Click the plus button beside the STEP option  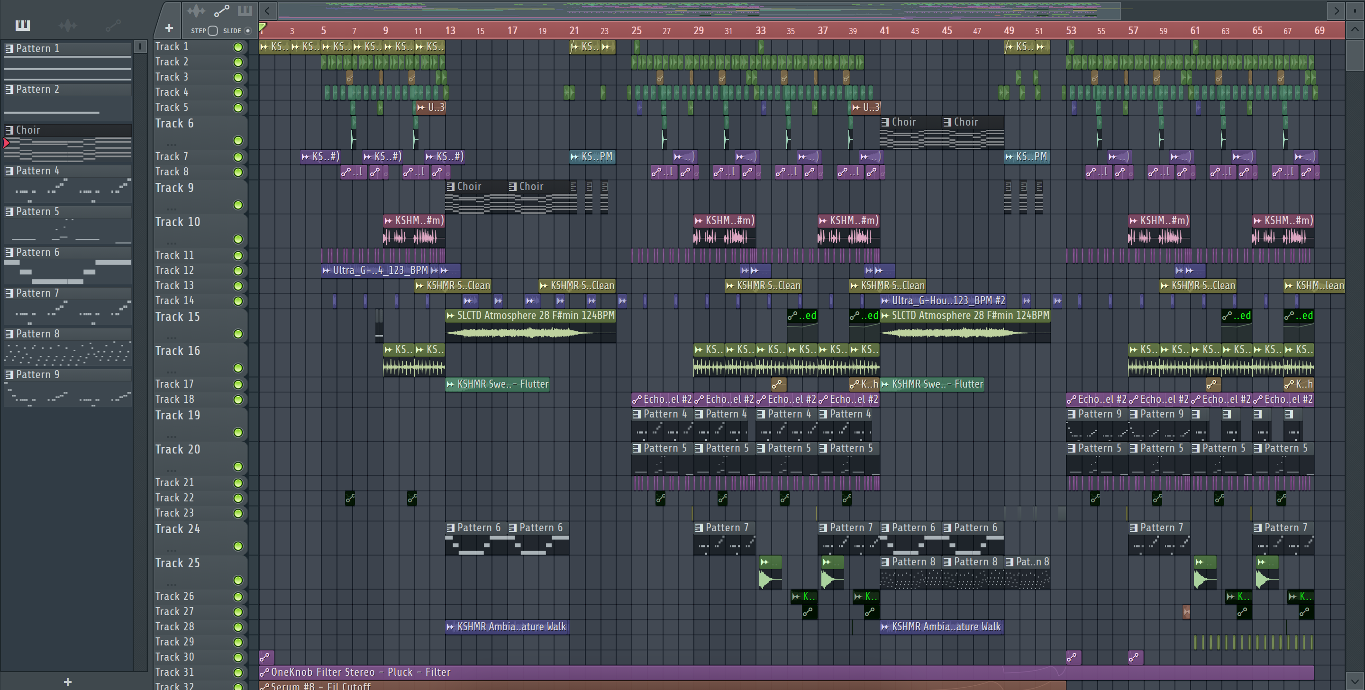(x=169, y=28)
